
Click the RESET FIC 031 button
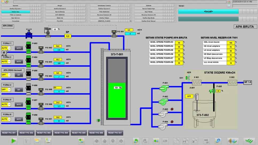click(x=115, y=133)
